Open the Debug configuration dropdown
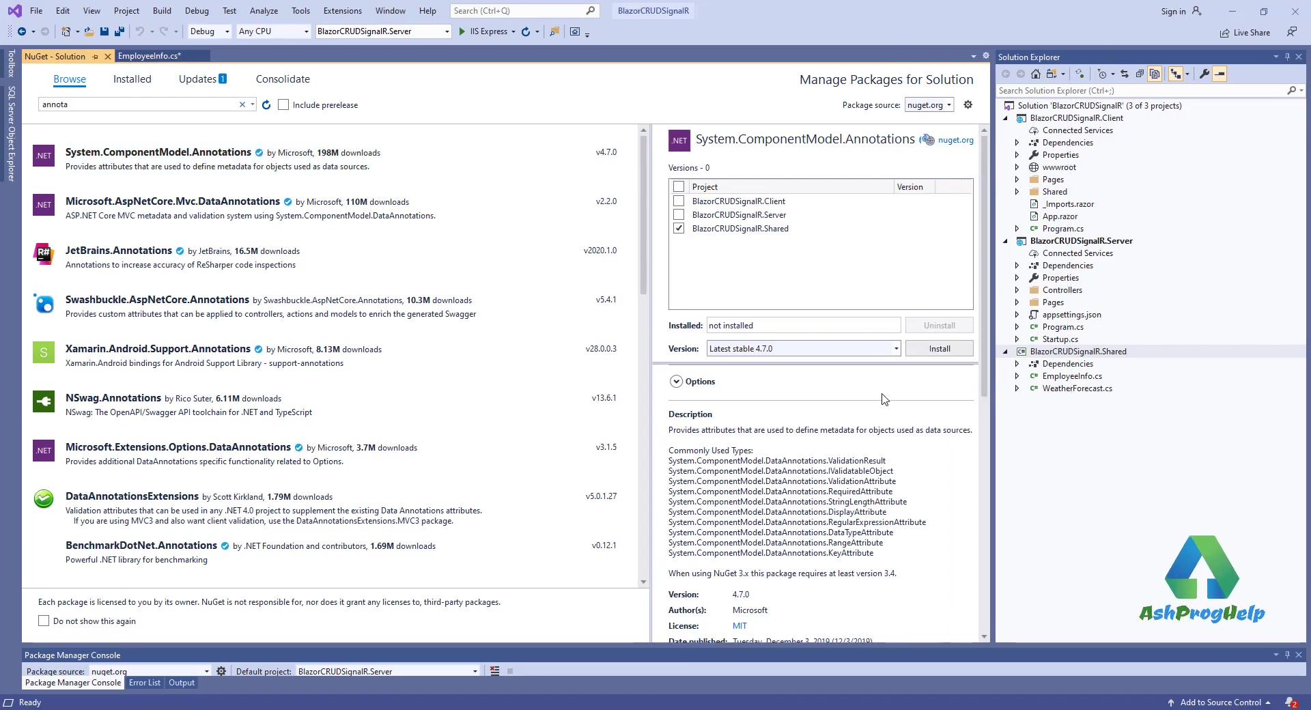 210,31
